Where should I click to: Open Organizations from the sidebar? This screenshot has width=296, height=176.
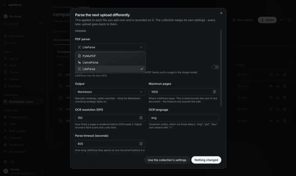pos(23,117)
